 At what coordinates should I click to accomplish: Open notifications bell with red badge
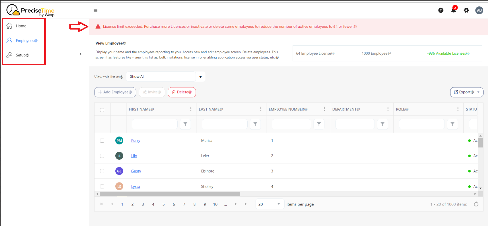pyautogui.click(x=453, y=11)
